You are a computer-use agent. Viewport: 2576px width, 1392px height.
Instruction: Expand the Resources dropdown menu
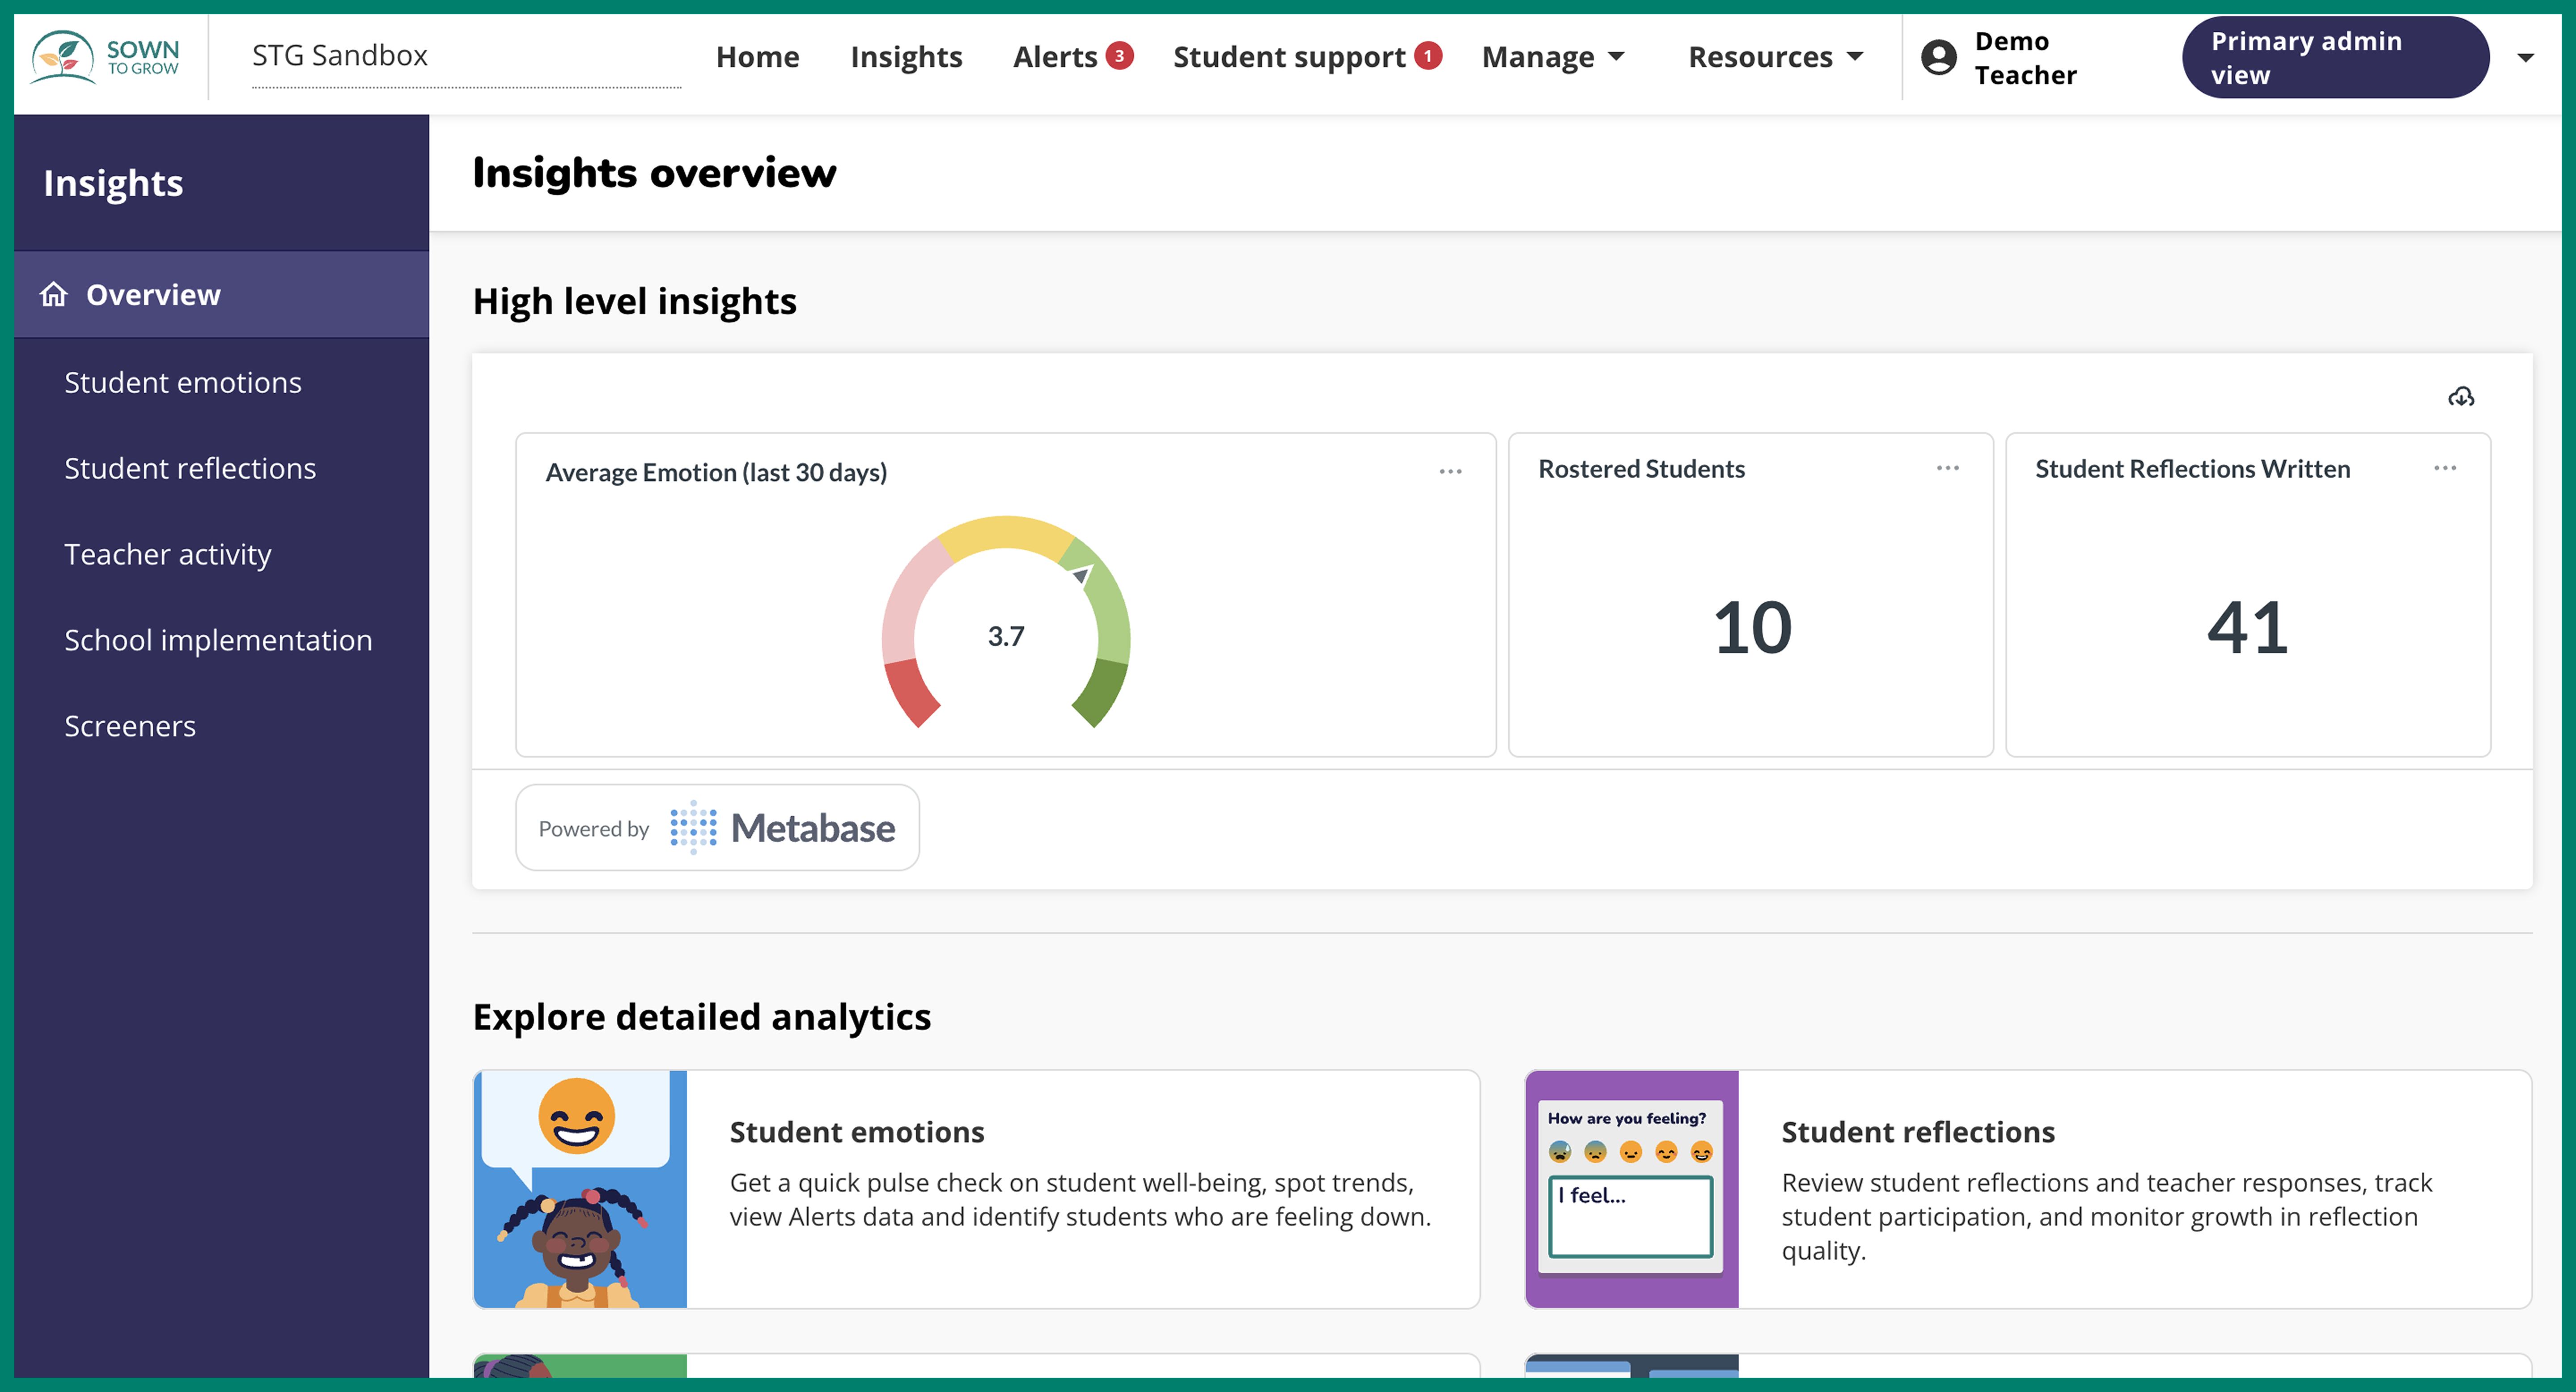point(1776,57)
